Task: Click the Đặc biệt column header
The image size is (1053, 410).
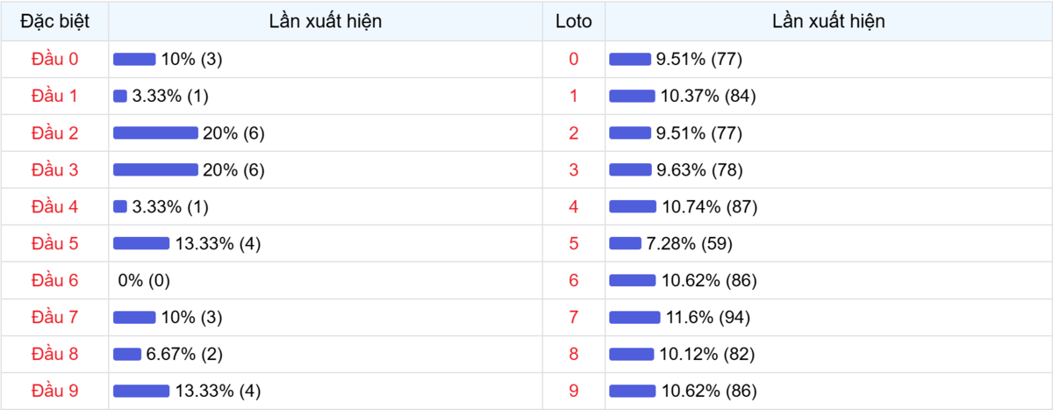Action: pyautogui.click(x=54, y=22)
